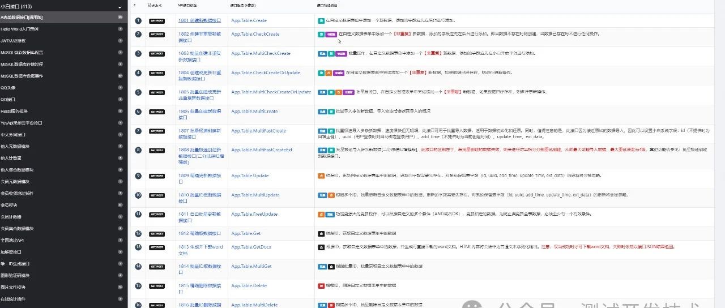Open the App.Table.MultiFastCreateExt service link

click(x=262, y=150)
